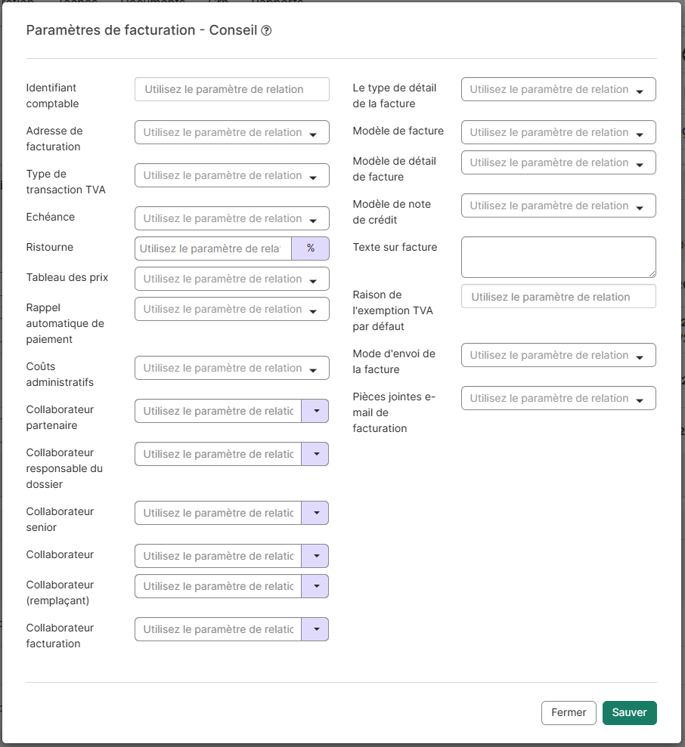This screenshot has height=747, width=685.
Task: Expand the Adresse de facturation dropdown
Action: tap(231, 132)
